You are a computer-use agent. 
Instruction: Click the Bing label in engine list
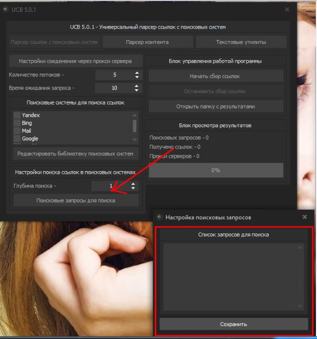click(27, 123)
